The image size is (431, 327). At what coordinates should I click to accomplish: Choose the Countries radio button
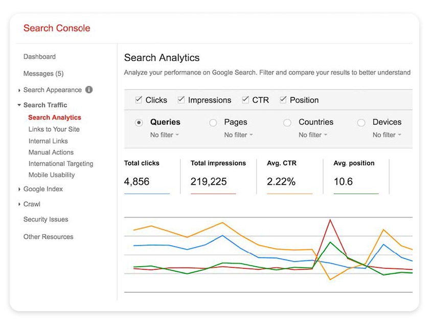[287, 122]
